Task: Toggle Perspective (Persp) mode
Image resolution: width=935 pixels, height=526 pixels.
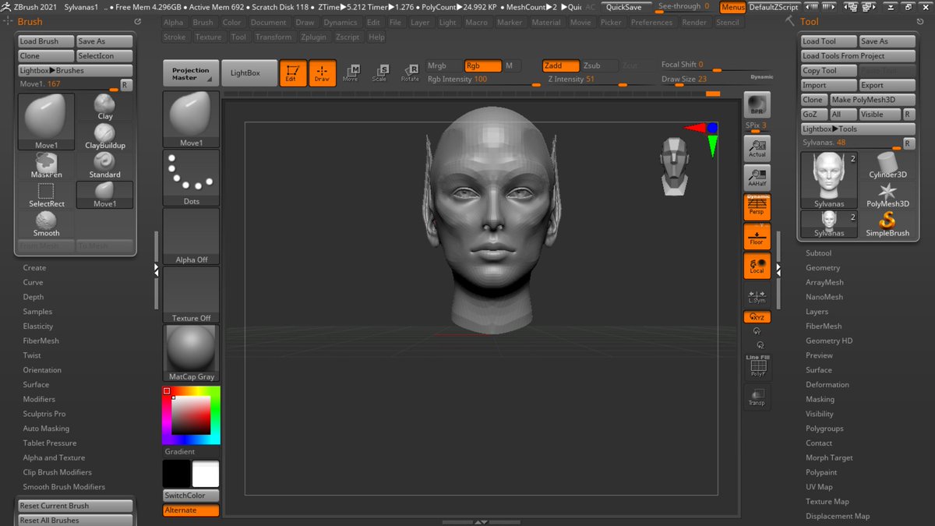Action: (757, 207)
